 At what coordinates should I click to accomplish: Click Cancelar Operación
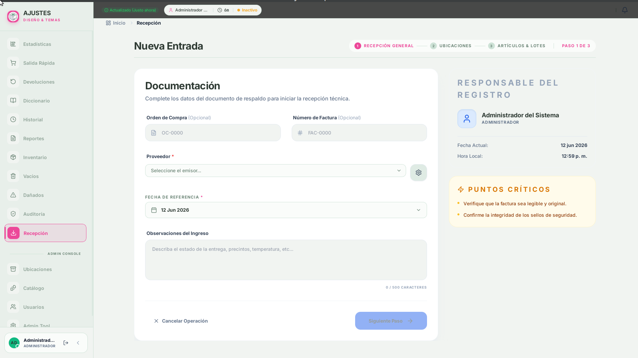coord(181,321)
